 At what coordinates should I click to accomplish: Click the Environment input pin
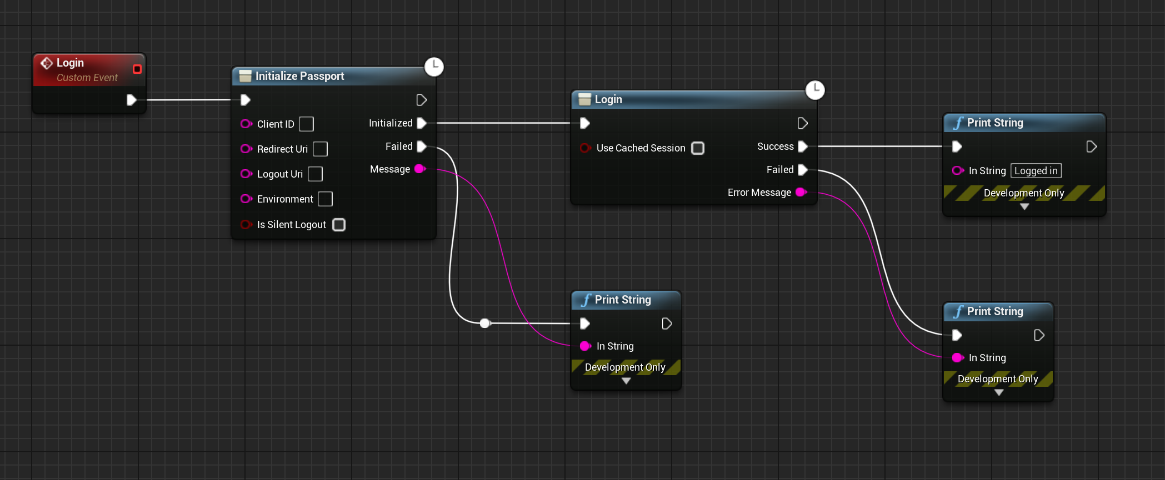pos(246,199)
